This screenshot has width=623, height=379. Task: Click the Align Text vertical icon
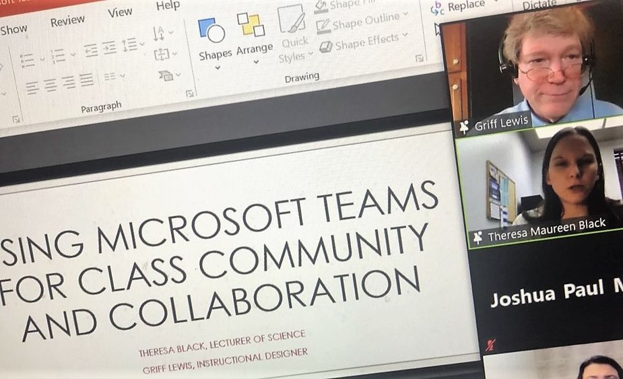pos(162,54)
